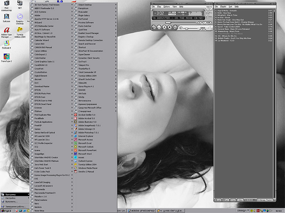Image resolution: width=285 pixels, height=213 pixels.
Task: Click the Sel button in Playlist Editor
Action: point(233,200)
